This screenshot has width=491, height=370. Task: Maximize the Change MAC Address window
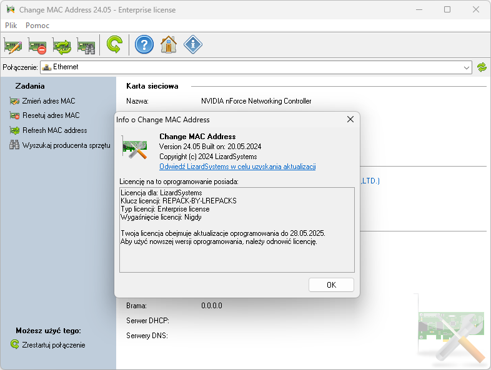[x=447, y=10]
